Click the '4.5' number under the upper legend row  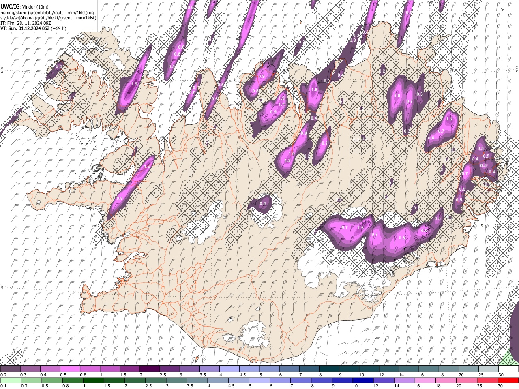242,375
